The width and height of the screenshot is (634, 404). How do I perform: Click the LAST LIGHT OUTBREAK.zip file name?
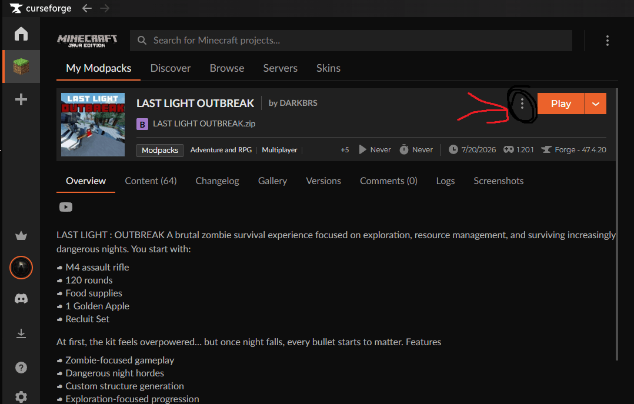203,123
